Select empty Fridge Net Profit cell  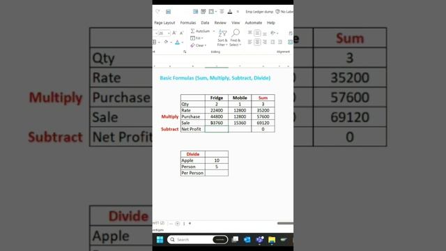tap(217, 129)
